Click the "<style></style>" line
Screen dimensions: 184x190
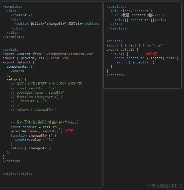[x=18, y=174]
